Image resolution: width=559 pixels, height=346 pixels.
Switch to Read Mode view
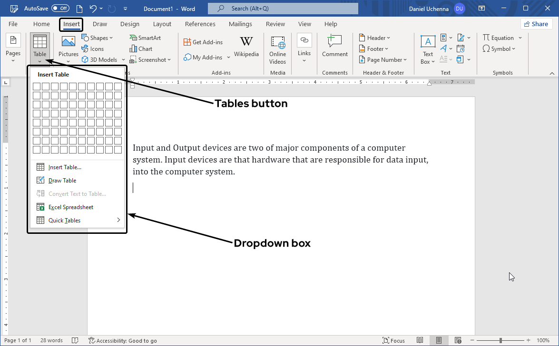coord(420,340)
